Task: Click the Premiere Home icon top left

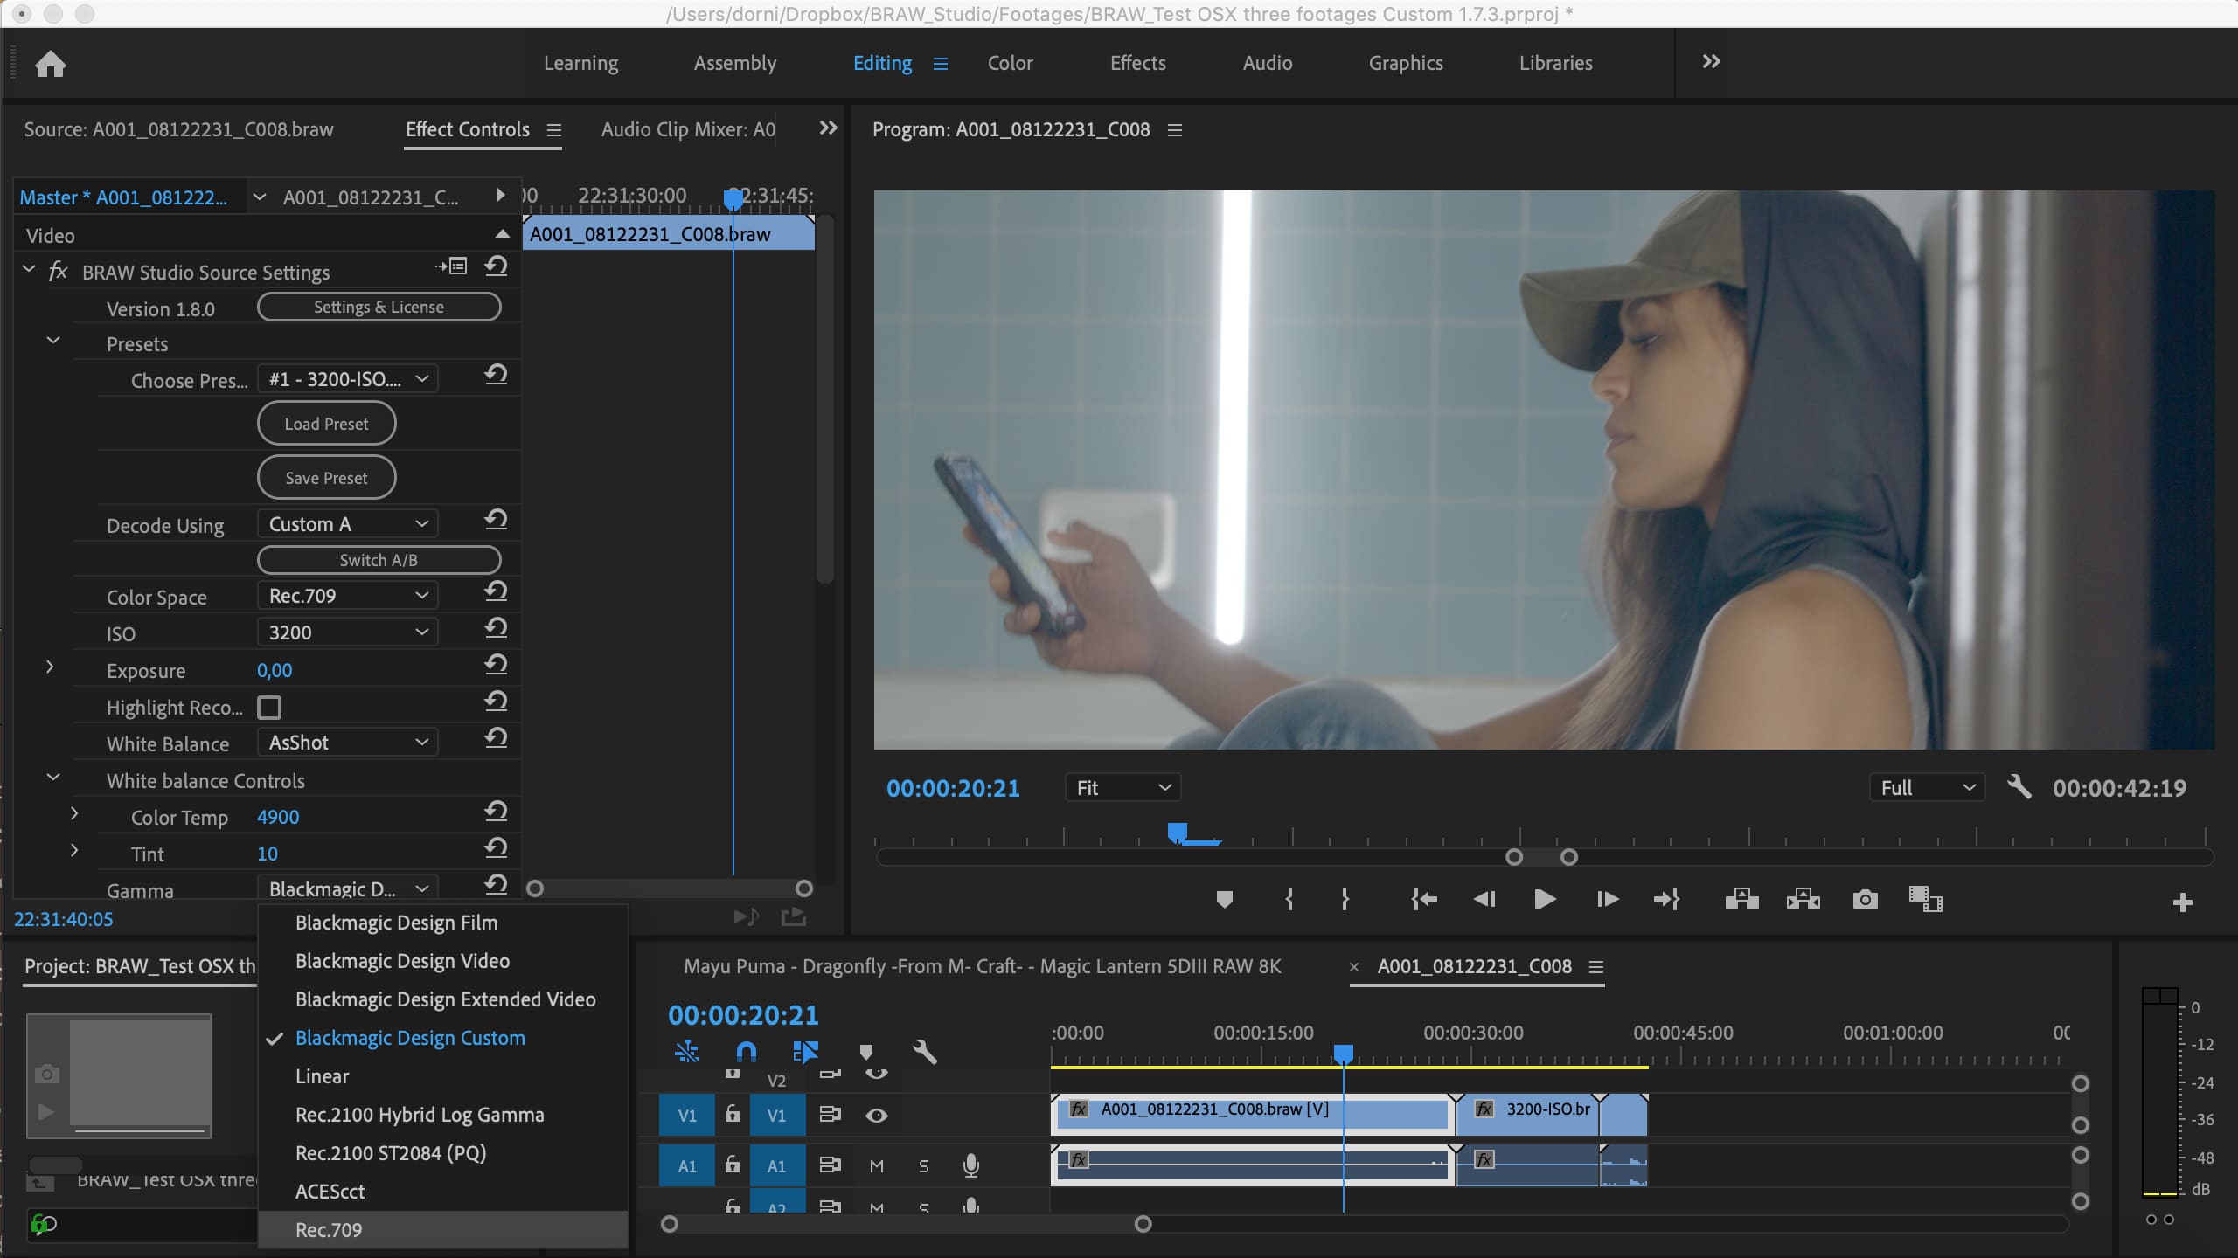Action: [52, 63]
